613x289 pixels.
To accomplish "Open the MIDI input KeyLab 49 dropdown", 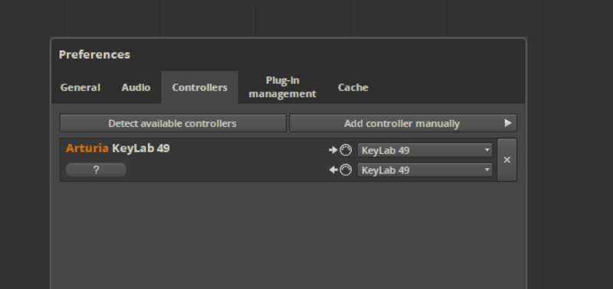I will (x=425, y=150).
